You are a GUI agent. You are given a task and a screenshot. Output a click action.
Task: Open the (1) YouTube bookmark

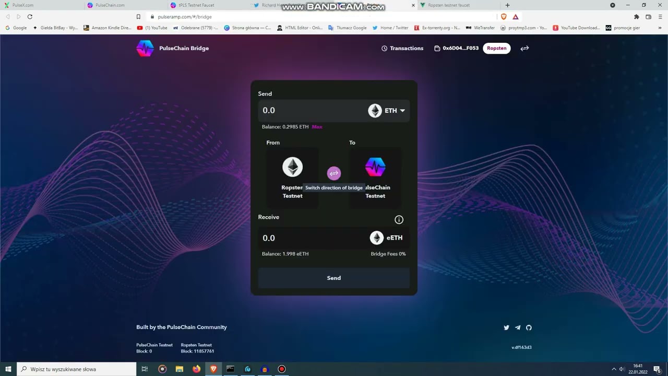pos(152,28)
